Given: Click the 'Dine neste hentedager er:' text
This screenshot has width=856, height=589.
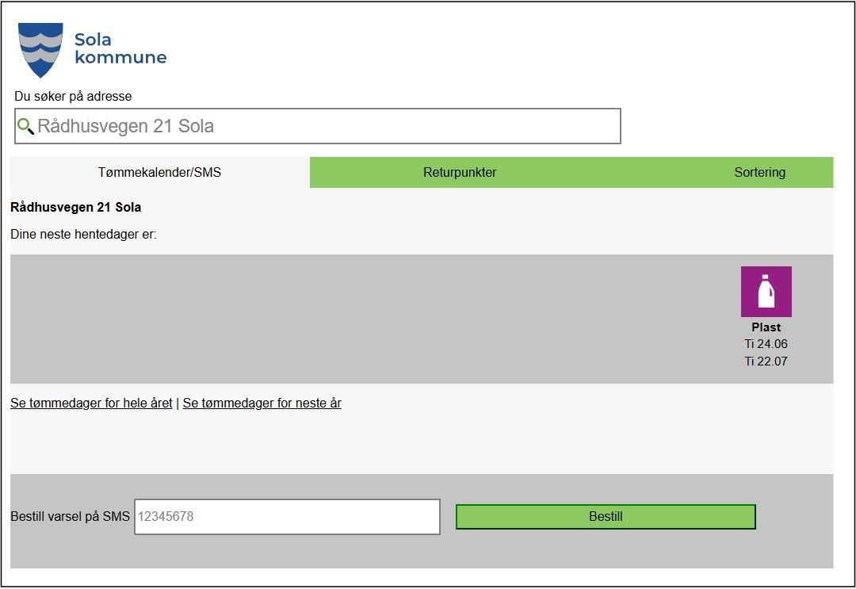Looking at the screenshot, I should click(83, 235).
